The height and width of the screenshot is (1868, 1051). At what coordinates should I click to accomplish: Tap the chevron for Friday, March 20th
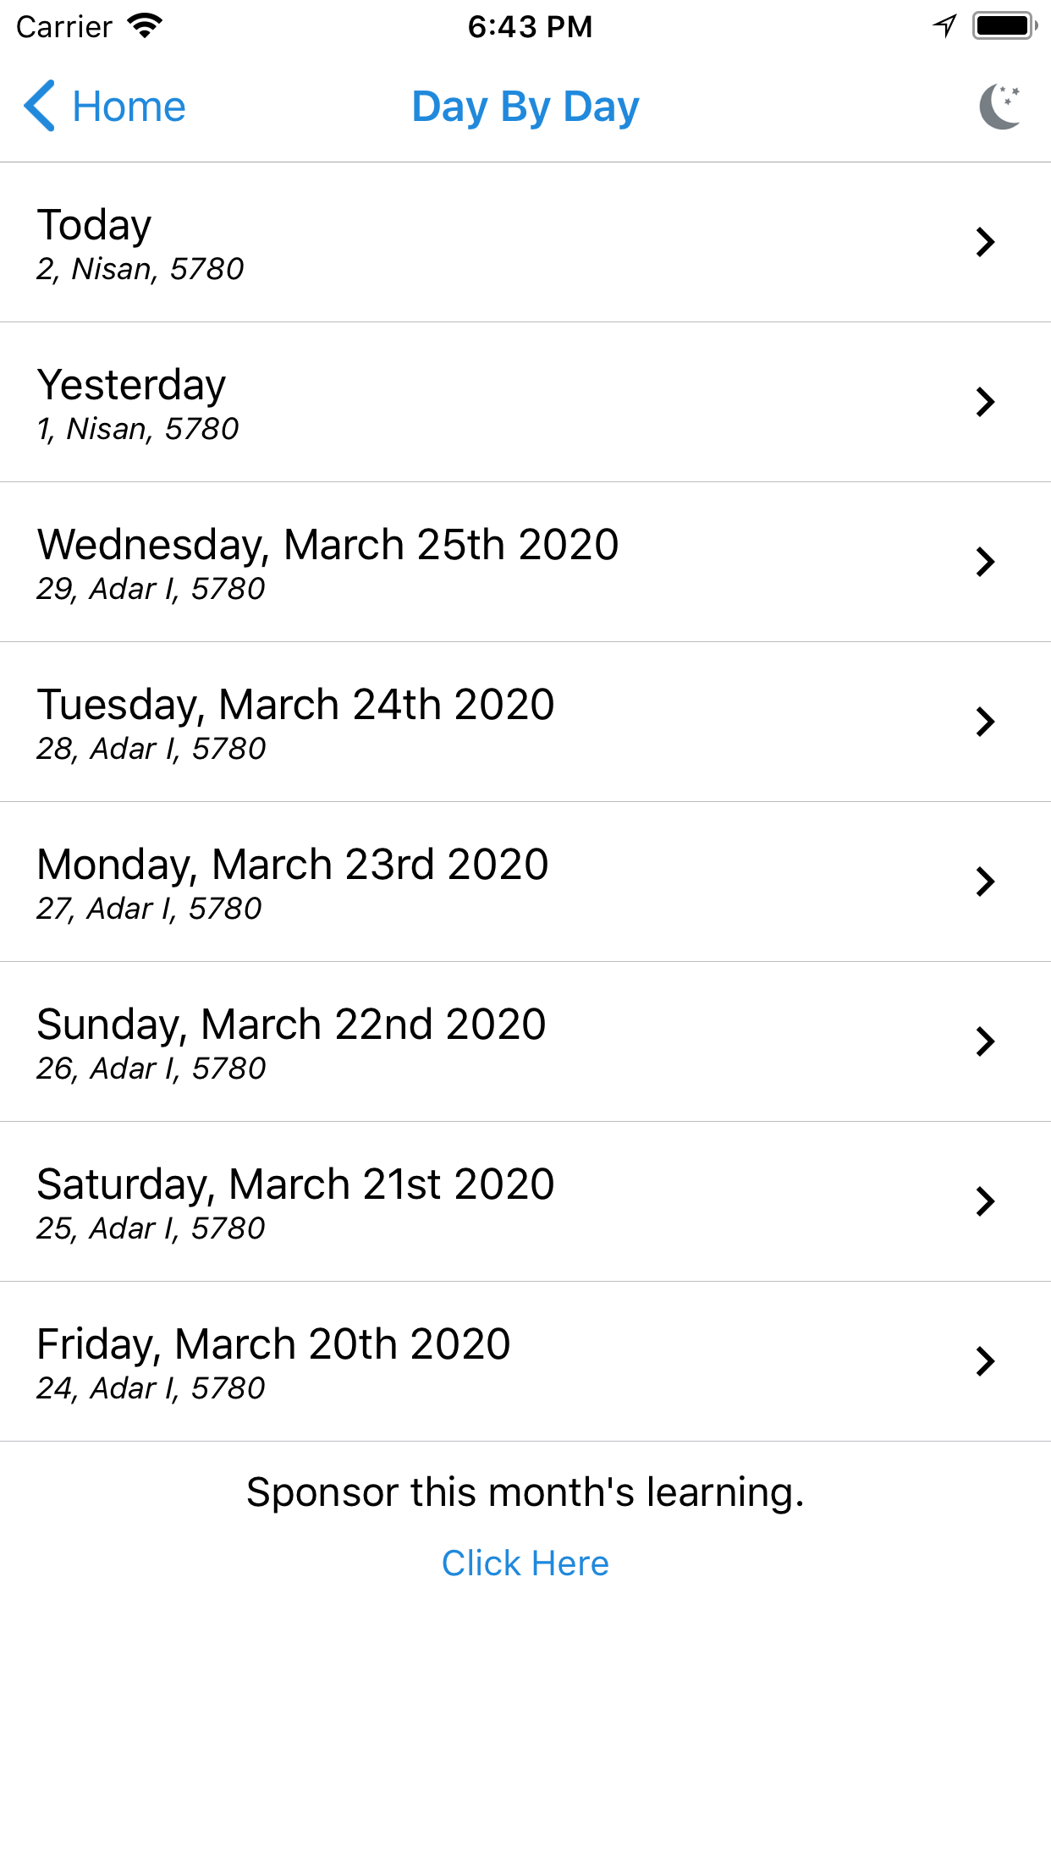click(x=985, y=1361)
